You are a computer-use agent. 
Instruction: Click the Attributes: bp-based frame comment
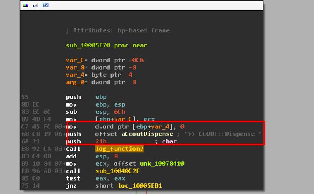118,30
